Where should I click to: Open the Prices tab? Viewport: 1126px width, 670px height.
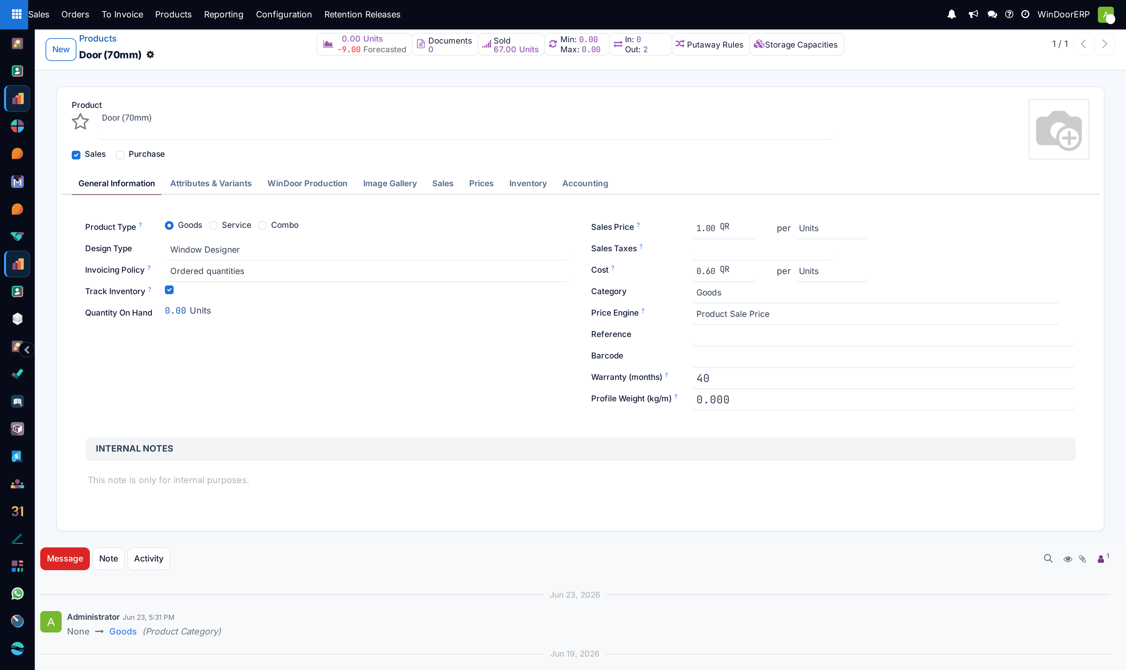pos(481,183)
